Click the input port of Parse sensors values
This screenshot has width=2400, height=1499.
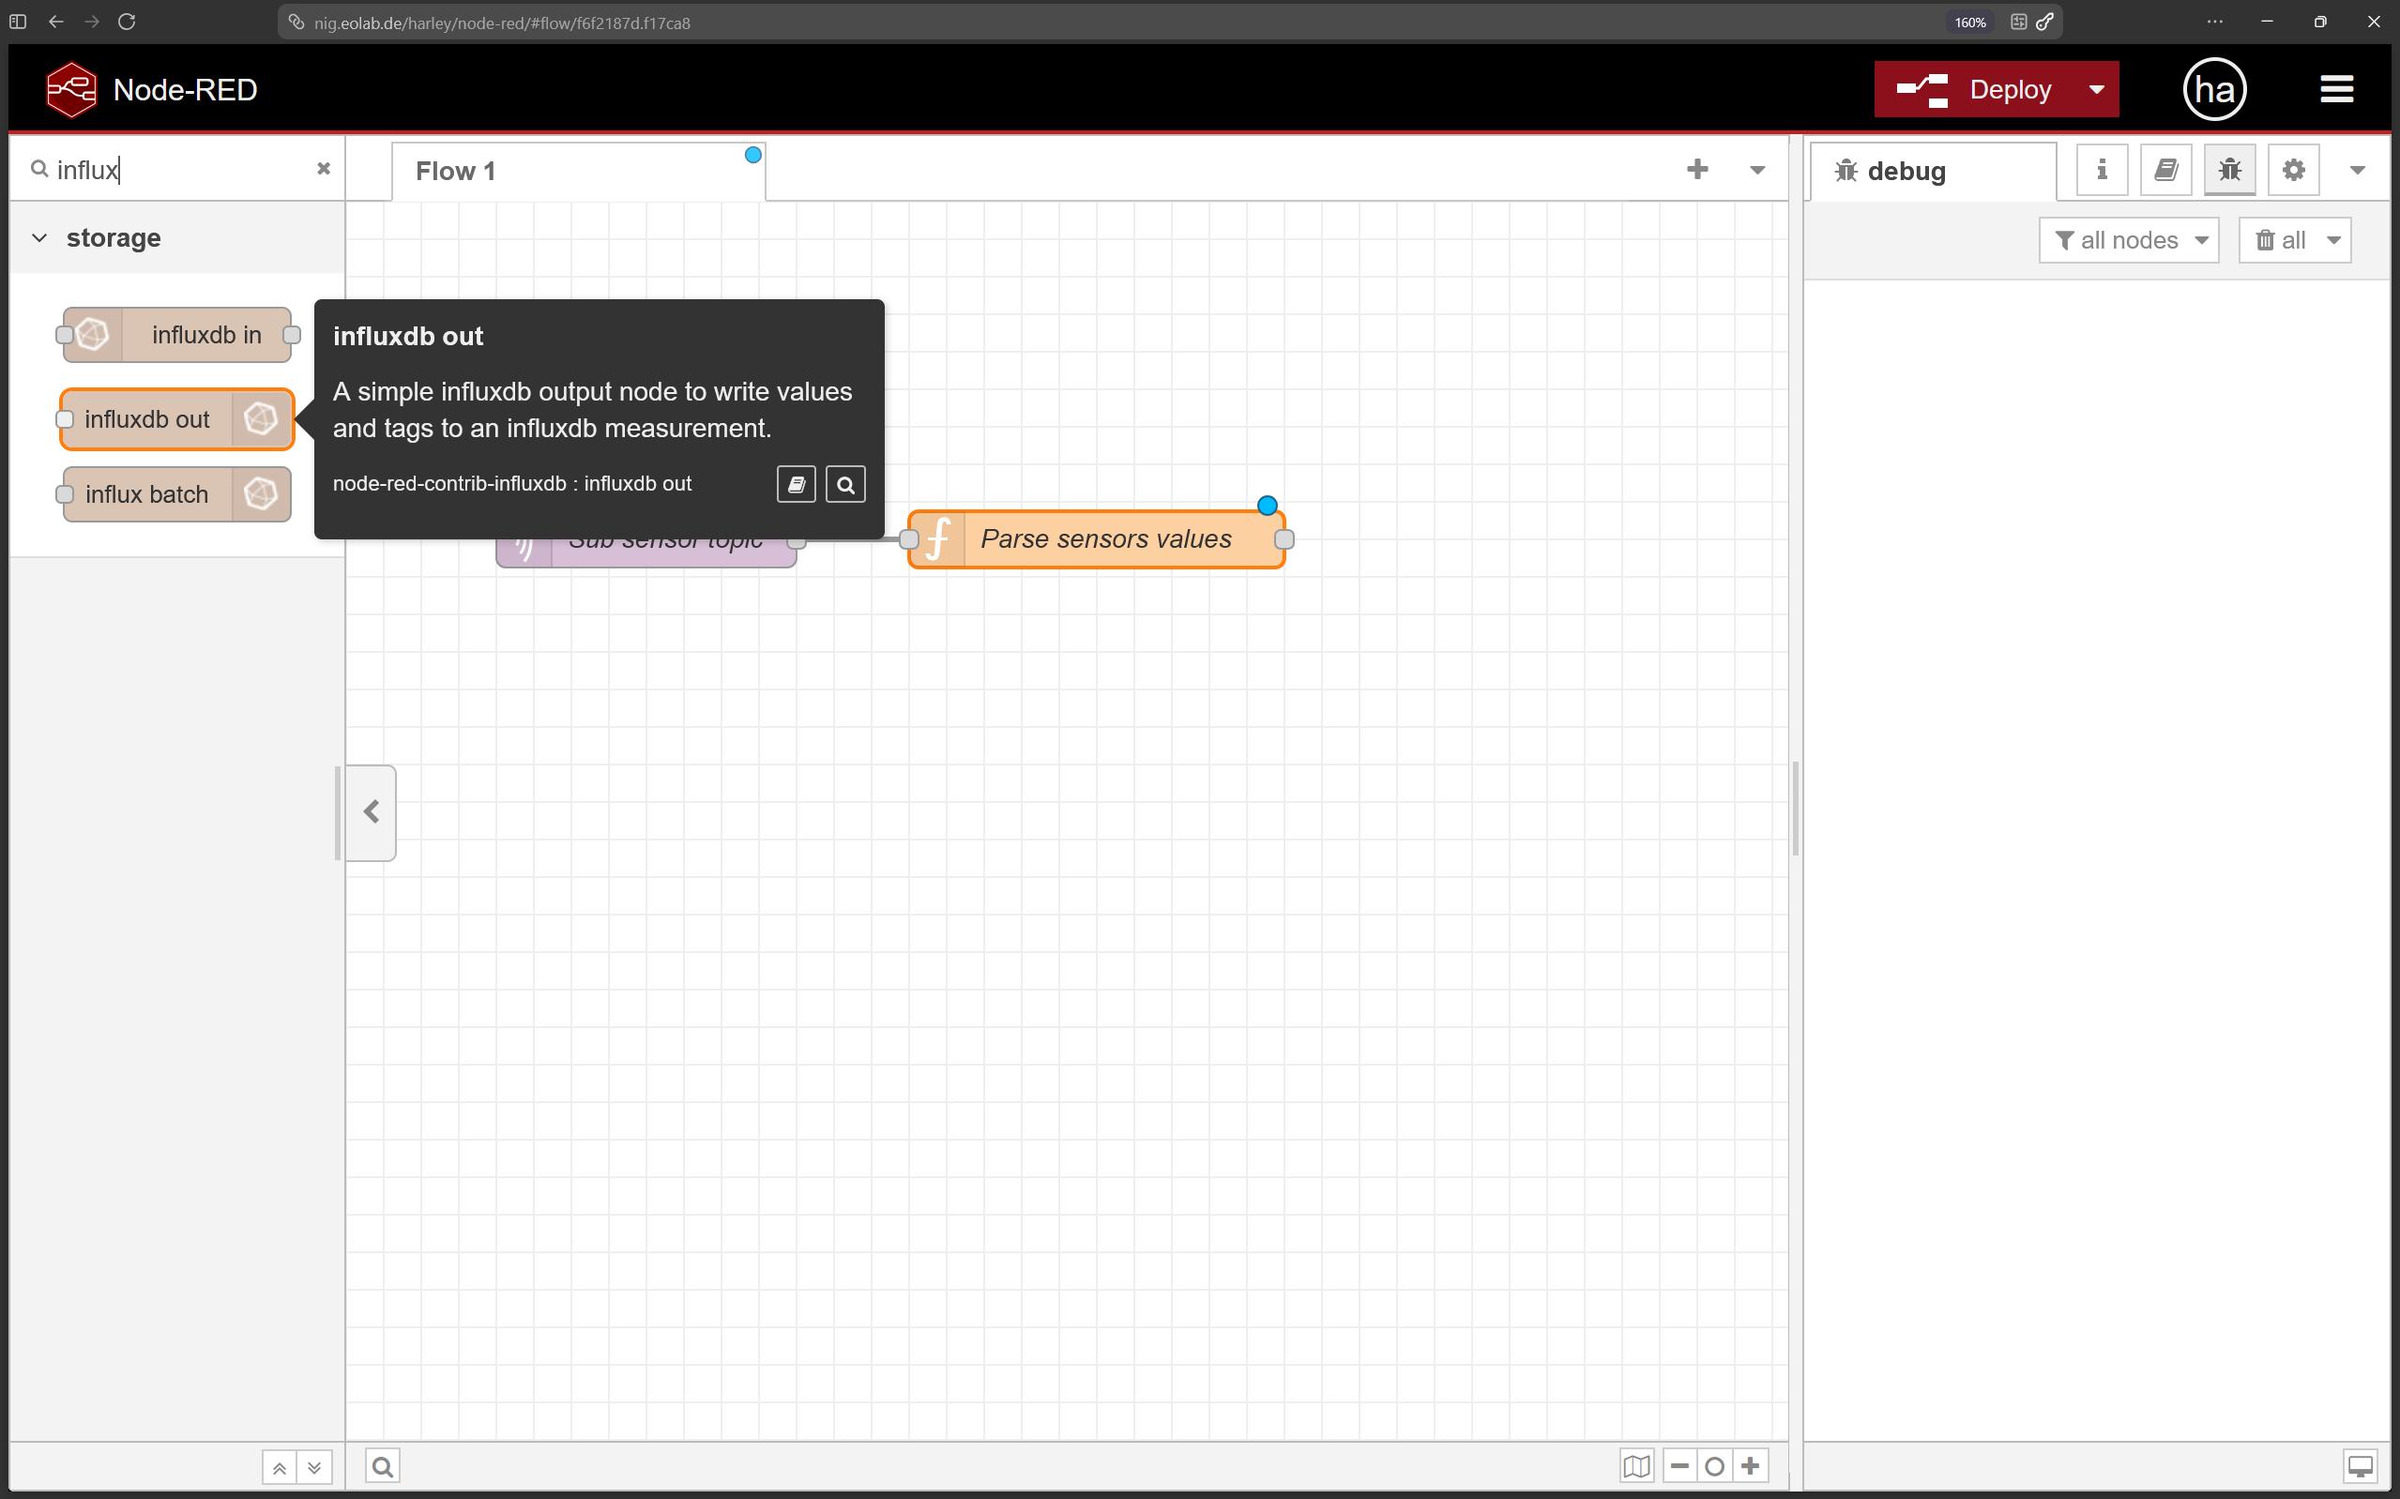(909, 539)
